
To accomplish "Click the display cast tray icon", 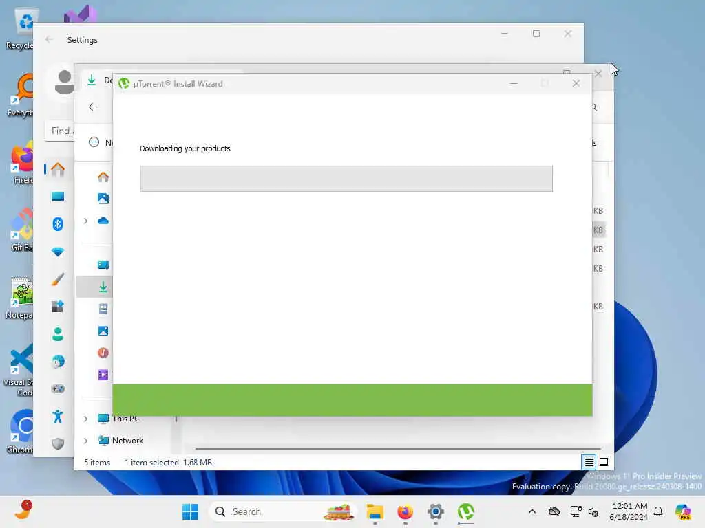I will [x=576, y=511].
